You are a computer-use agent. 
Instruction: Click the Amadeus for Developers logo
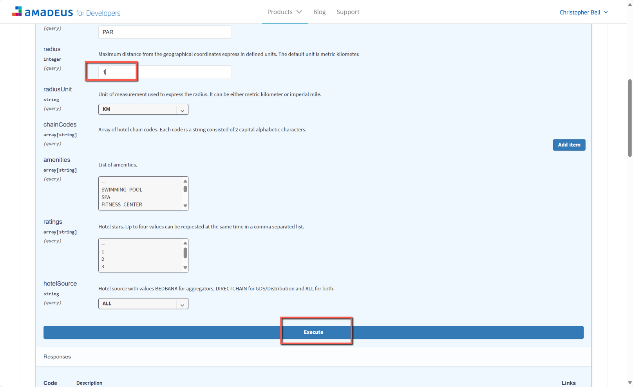[66, 12]
